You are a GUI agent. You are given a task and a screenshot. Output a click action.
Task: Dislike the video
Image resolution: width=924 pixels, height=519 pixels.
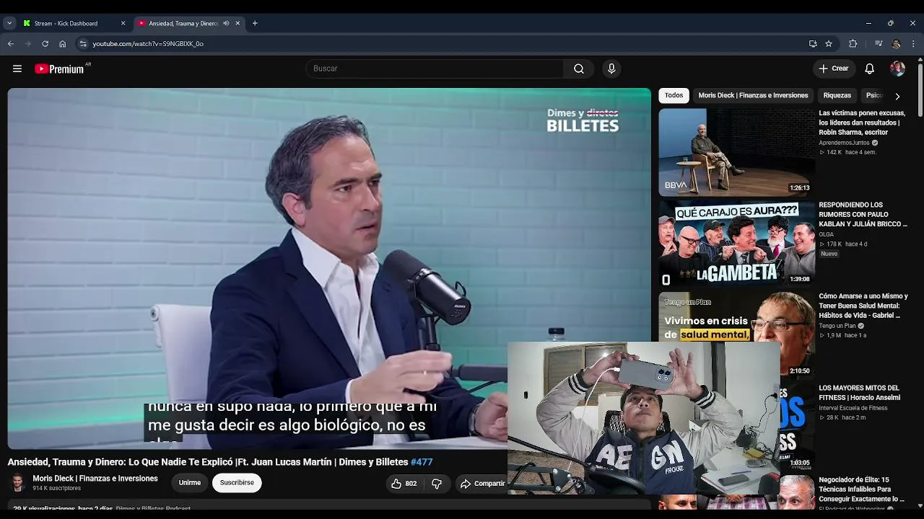(437, 484)
